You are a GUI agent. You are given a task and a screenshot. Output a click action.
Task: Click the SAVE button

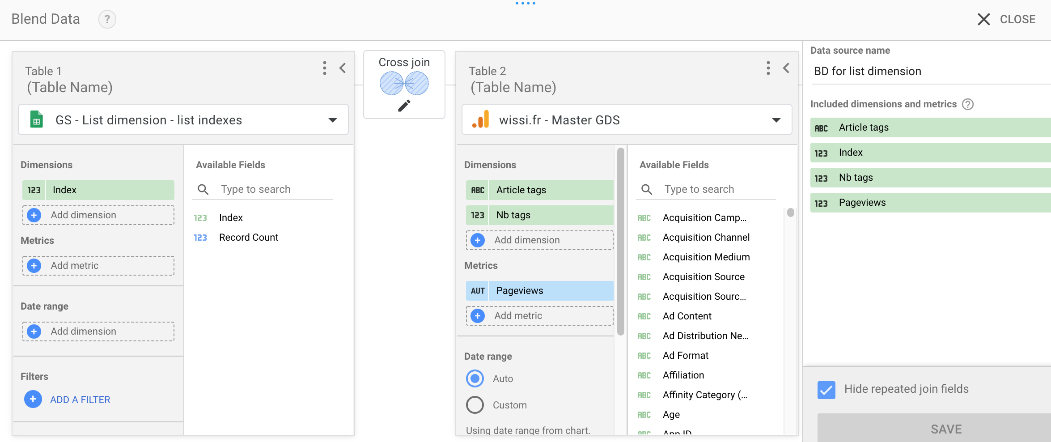click(x=934, y=429)
